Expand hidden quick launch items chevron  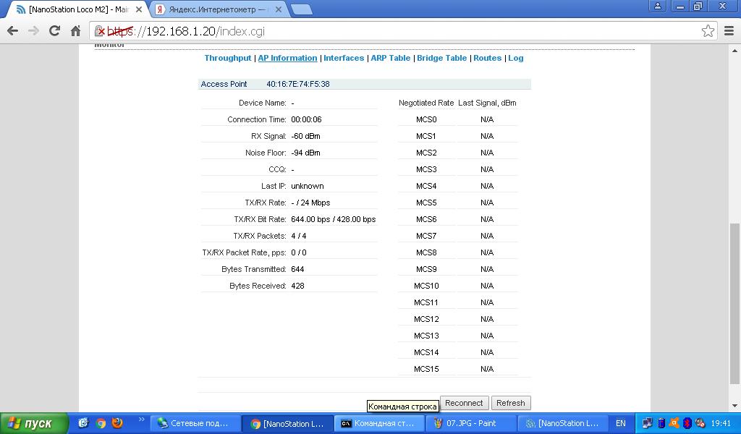click(142, 420)
